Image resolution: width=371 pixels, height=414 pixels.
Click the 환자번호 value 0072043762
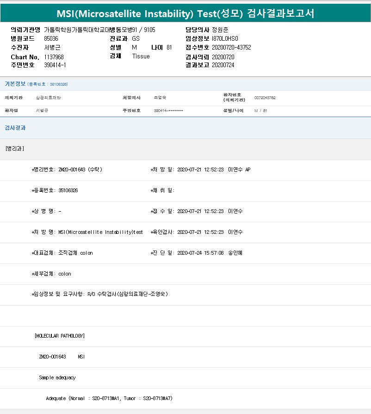pos(265,98)
